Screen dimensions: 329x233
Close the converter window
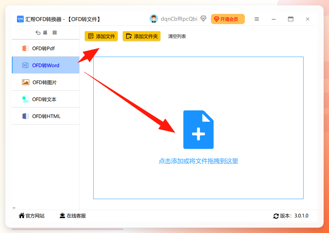pyautogui.click(x=308, y=19)
